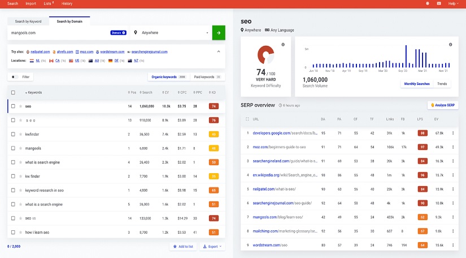Screen dimensions: 466x258
Task: Open the mangools.com/blog/learn-seo/ result link
Action: (x=277, y=217)
